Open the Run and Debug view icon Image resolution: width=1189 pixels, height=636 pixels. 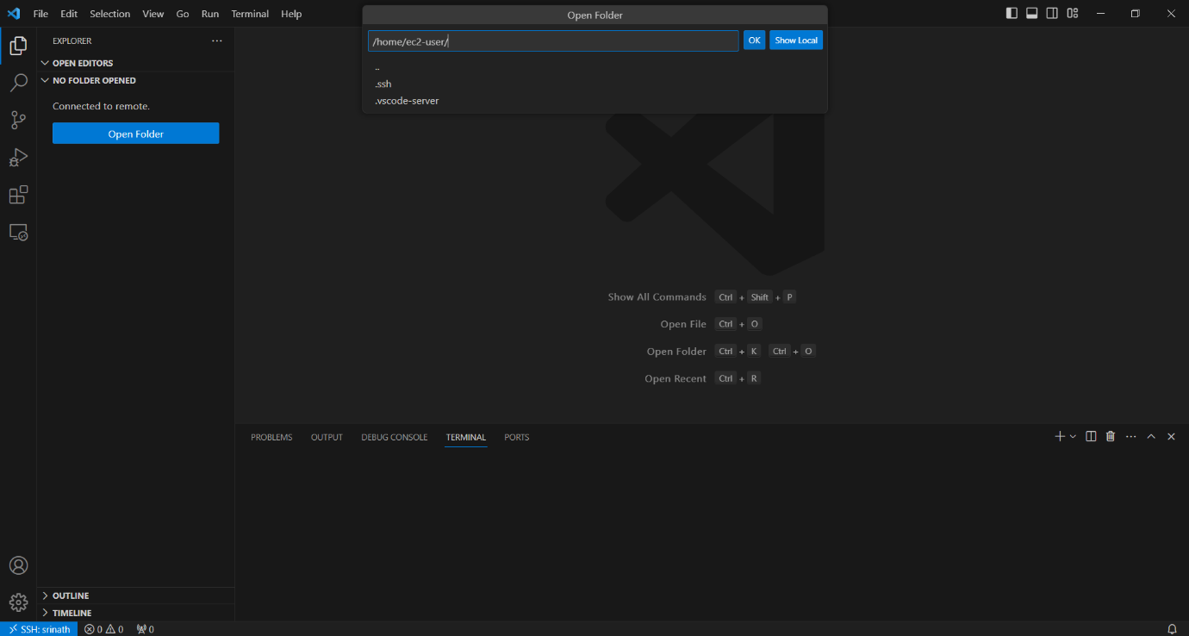(18, 158)
